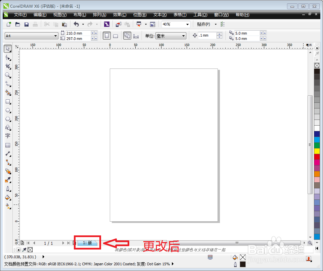Select the Interactive Fill tool
The height and width of the screenshot is (271, 323).
point(8,206)
